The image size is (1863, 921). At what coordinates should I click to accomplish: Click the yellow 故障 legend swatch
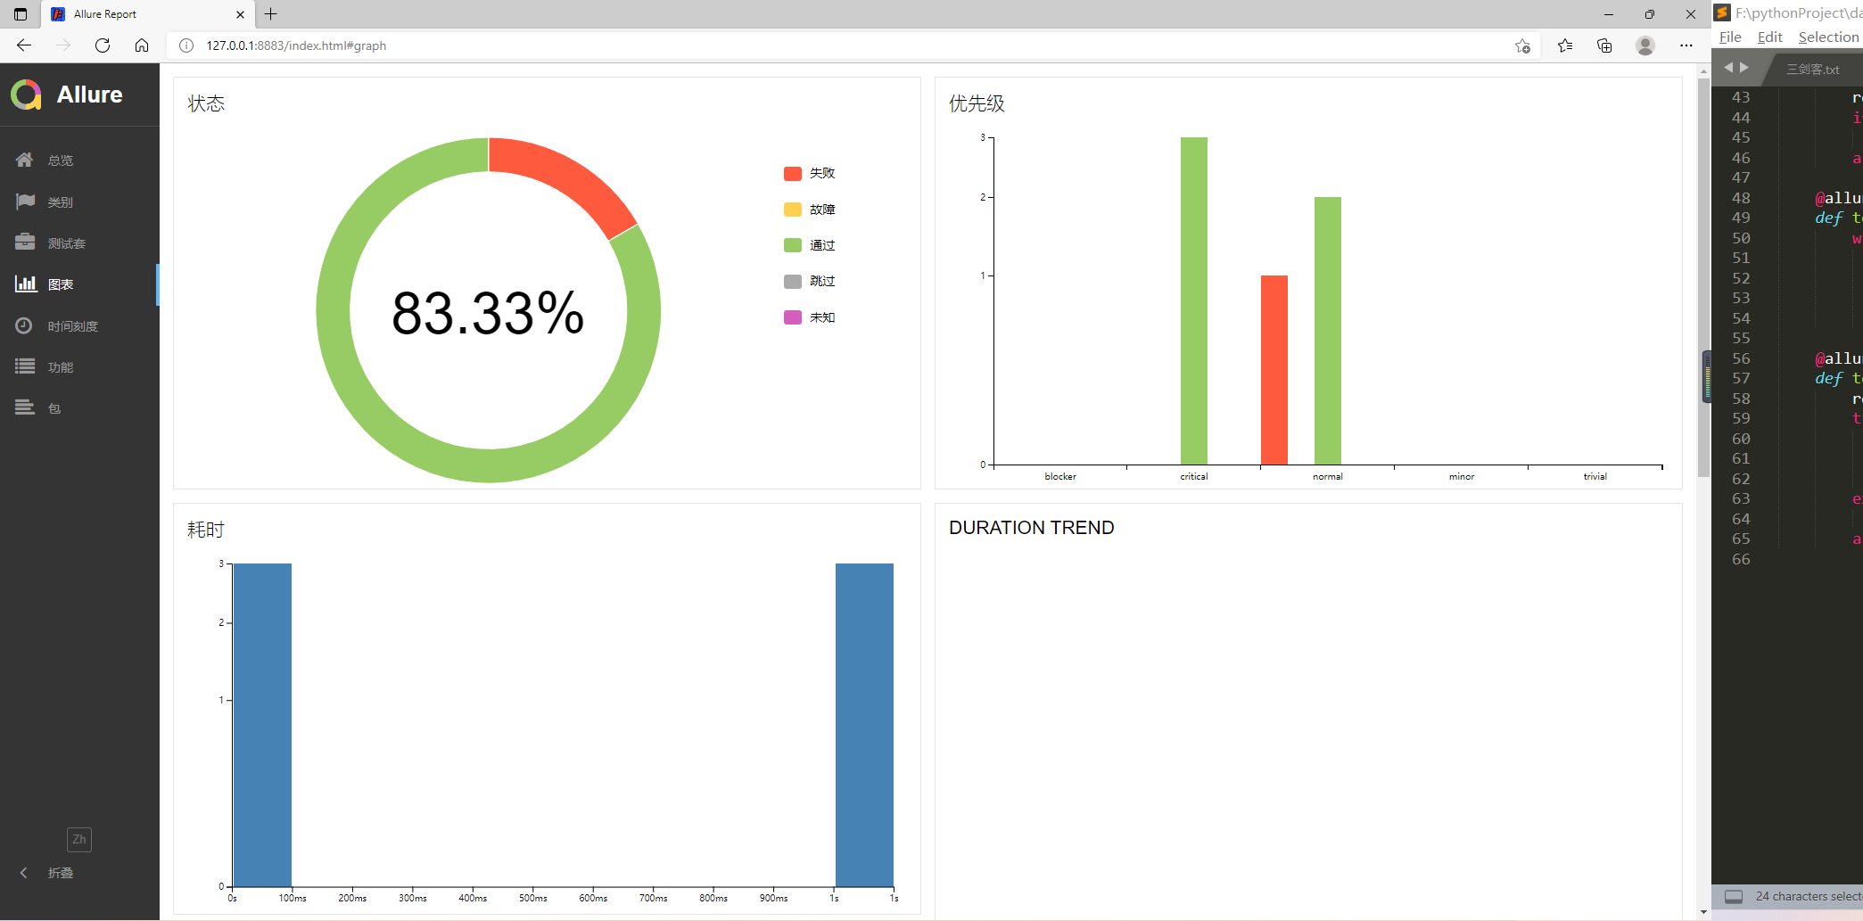coord(792,210)
